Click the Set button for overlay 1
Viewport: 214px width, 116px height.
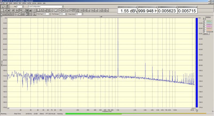204,21
